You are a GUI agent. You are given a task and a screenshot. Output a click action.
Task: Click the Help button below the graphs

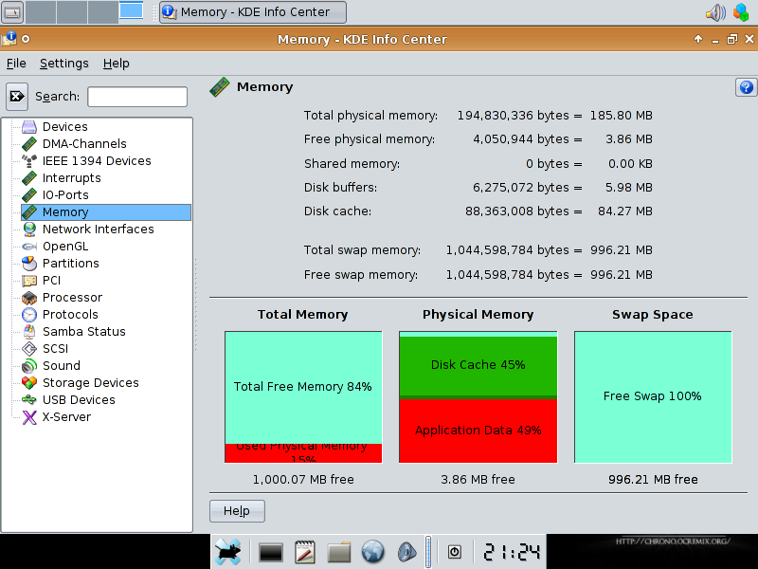[x=237, y=511]
